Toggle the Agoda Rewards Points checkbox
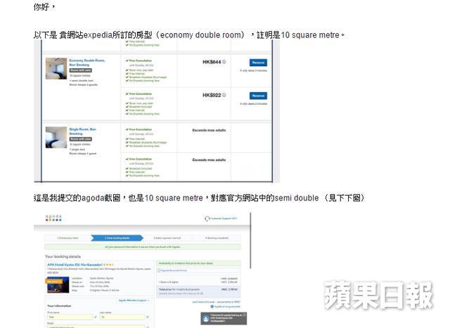This screenshot has height=328, width=450. [x=159, y=270]
